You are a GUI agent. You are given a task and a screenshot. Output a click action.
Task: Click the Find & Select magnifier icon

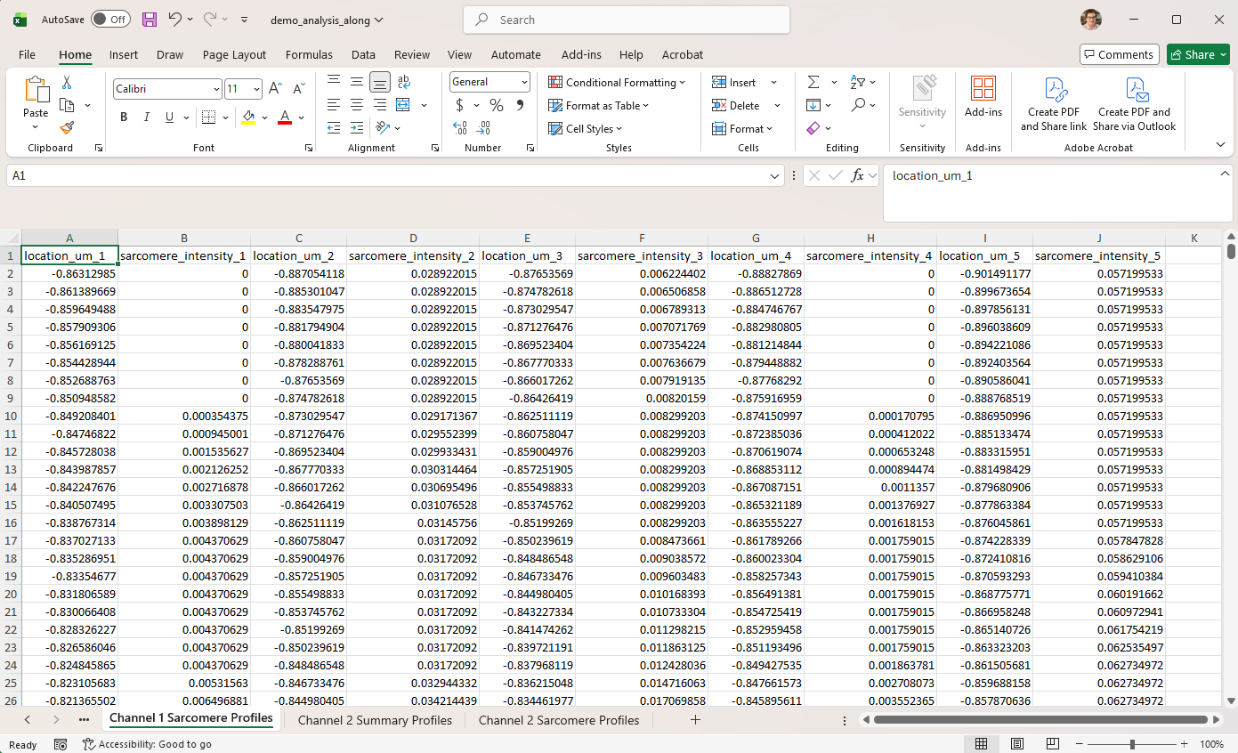point(858,105)
